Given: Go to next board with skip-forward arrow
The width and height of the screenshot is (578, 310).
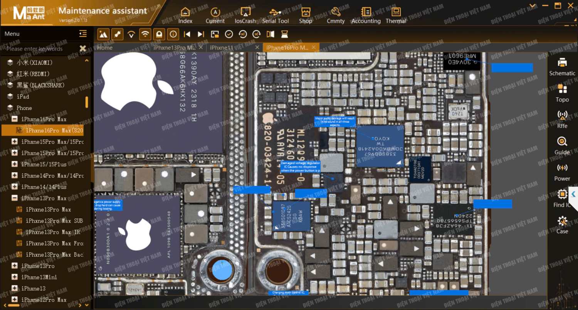Looking at the screenshot, I should pyautogui.click(x=201, y=34).
